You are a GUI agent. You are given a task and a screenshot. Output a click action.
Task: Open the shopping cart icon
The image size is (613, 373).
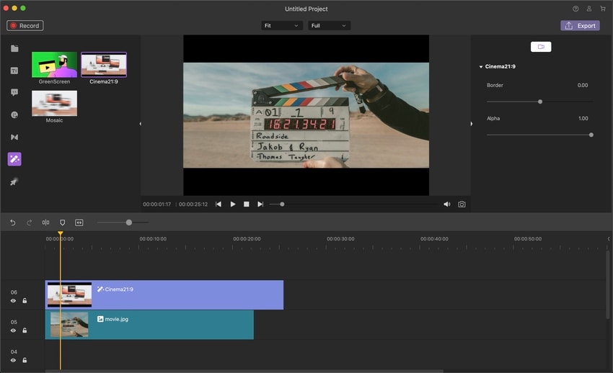pos(603,9)
